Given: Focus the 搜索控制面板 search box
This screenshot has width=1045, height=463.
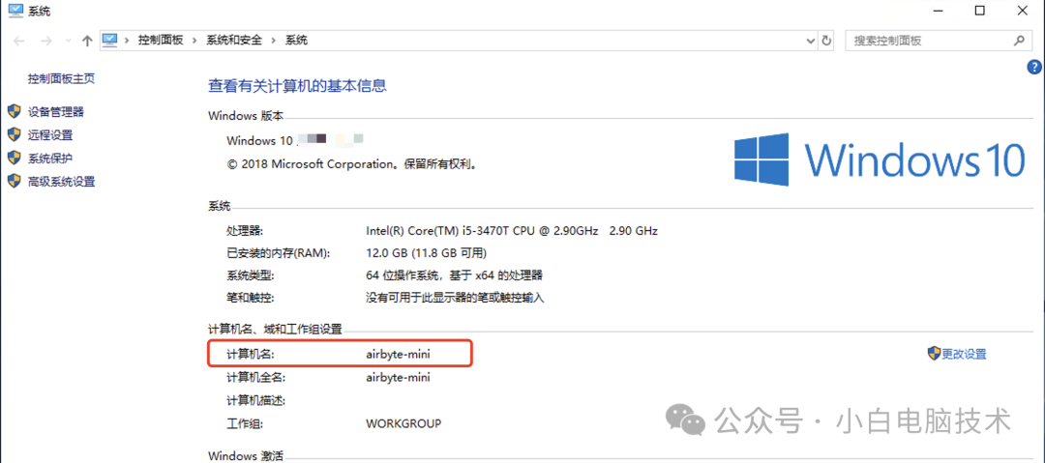Looking at the screenshot, I should (x=939, y=41).
